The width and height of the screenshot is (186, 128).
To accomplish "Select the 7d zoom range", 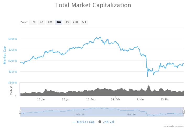I will pyautogui.click(x=41, y=22).
